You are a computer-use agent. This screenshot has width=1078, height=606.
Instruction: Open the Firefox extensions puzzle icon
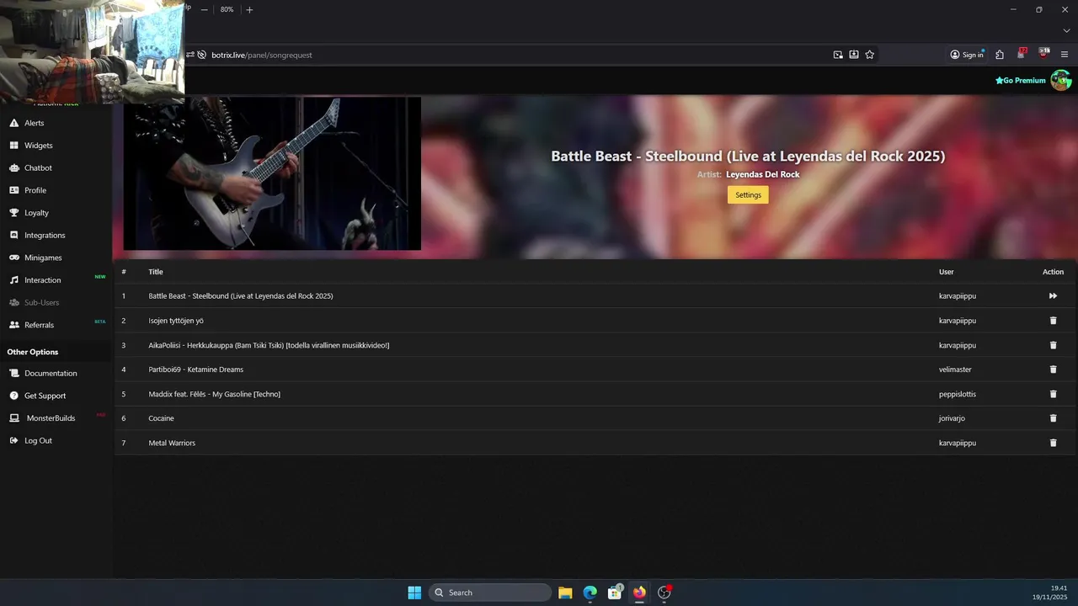pyautogui.click(x=1000, y=55)
